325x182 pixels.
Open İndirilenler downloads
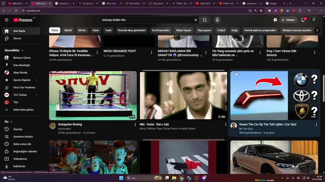(21, 166)
